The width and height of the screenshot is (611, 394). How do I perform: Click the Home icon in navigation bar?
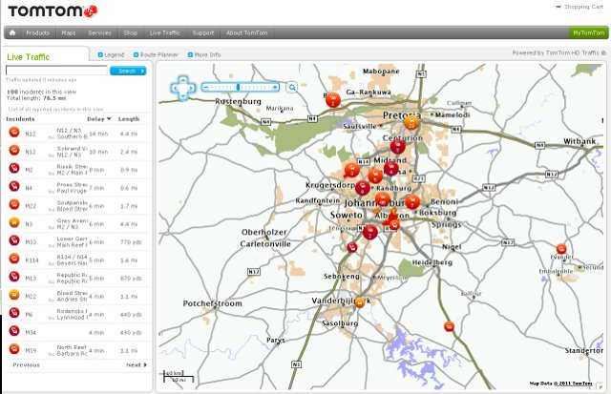(12, 32)
